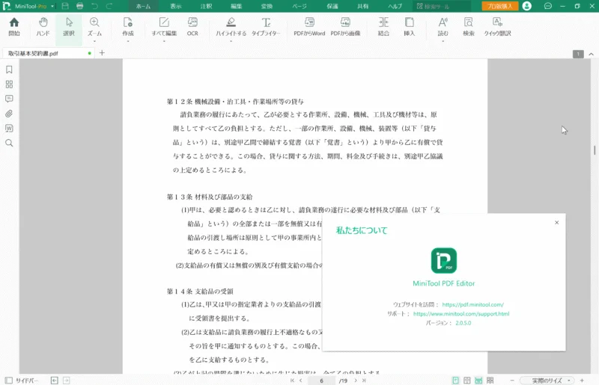Click the プロ版購入 purchase button
Image resolution: width=599 pixels, height=385 pixels.
pyautogui.click(x=499, y=6)
